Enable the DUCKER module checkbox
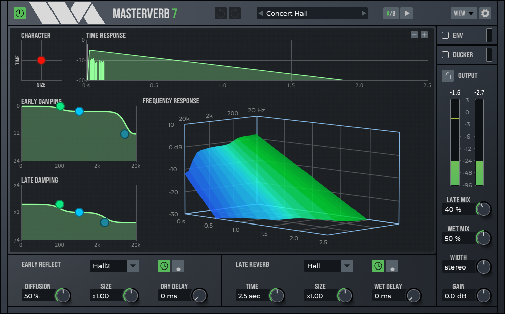Screen dimensions: 505x314 (446, 55)
